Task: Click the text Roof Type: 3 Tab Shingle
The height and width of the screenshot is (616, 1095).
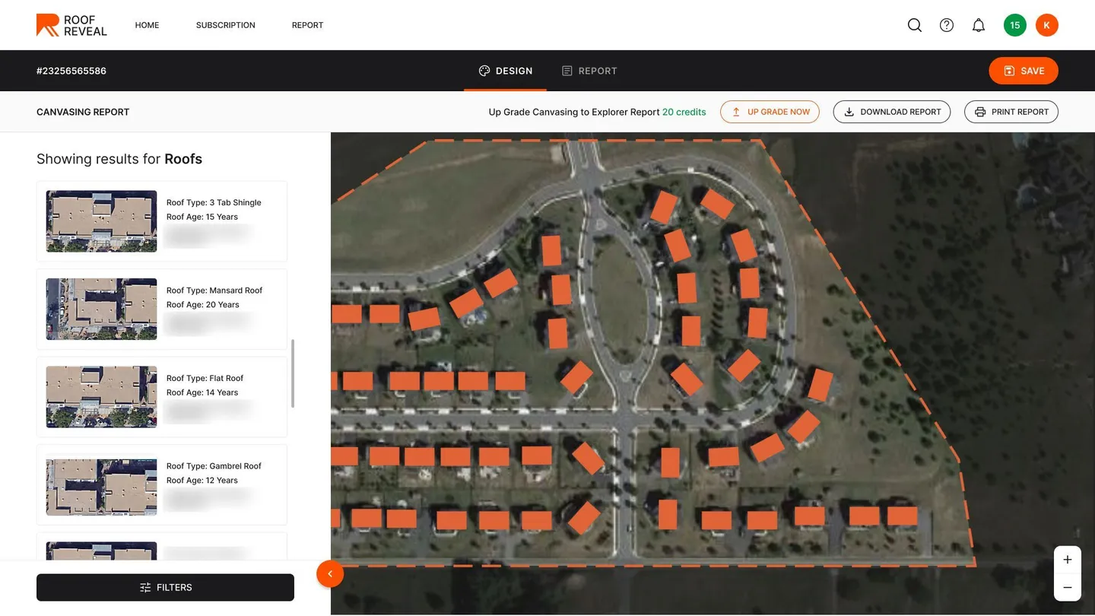Action: [x=214, y=202]
